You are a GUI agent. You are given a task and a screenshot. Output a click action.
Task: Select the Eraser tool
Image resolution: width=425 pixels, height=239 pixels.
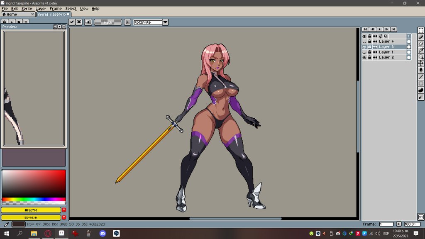click(x=421, y=43)
